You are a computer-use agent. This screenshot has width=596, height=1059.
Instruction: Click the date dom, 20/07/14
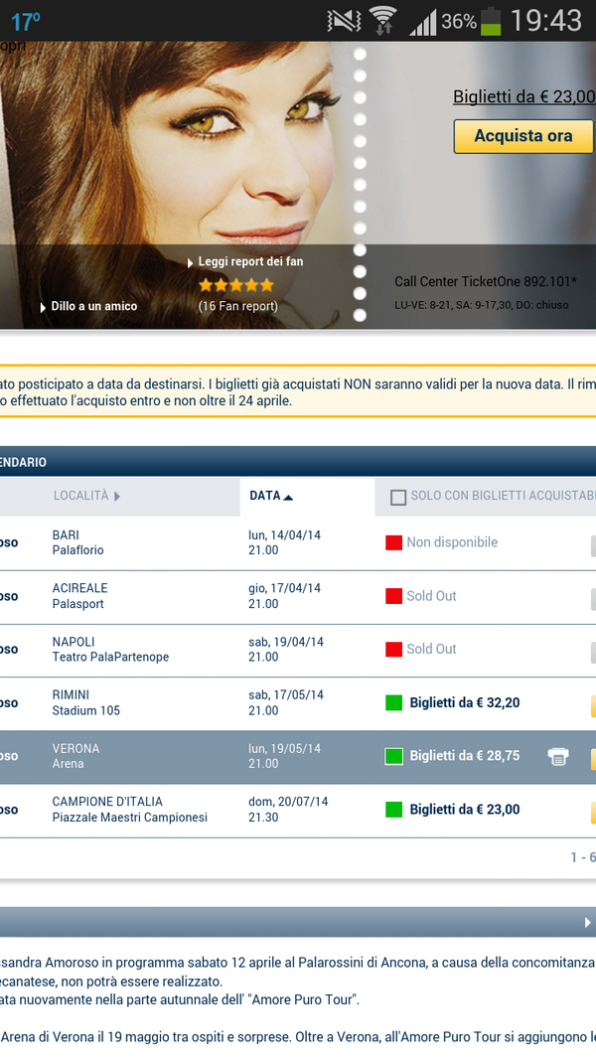click(x=288, y=802)
